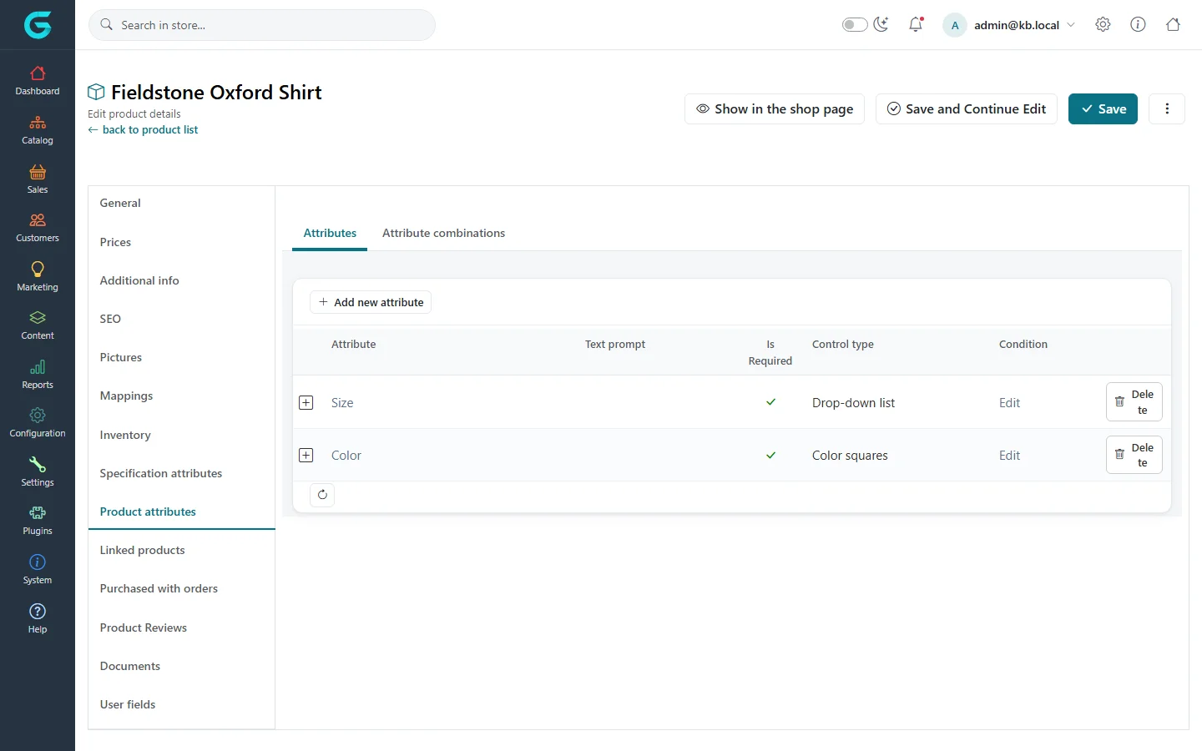Image resolution: width=1202 pixels, height=751 pixels.
Task: Open the Reports chart icon
Action: pos(38,367)
